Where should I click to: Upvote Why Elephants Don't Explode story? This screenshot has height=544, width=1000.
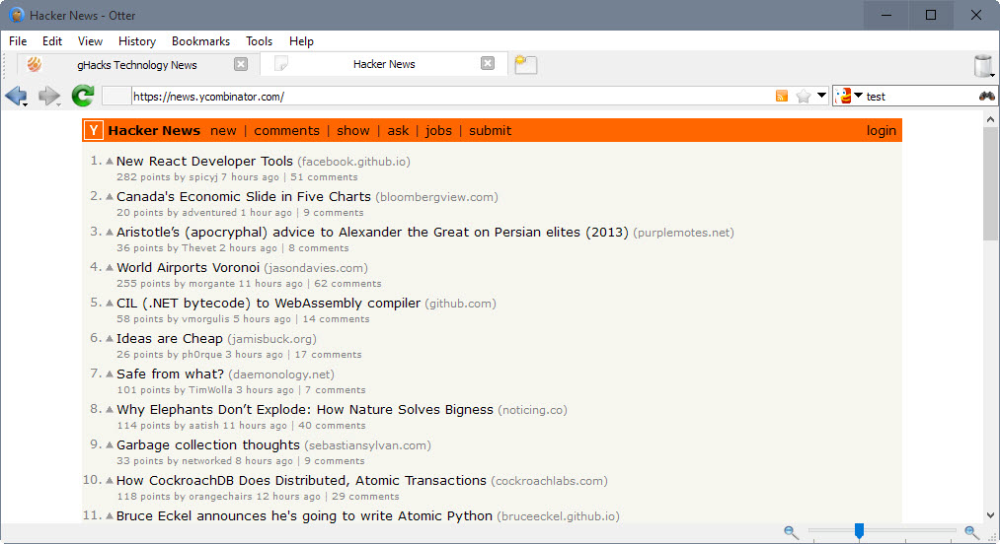point(109,410)
